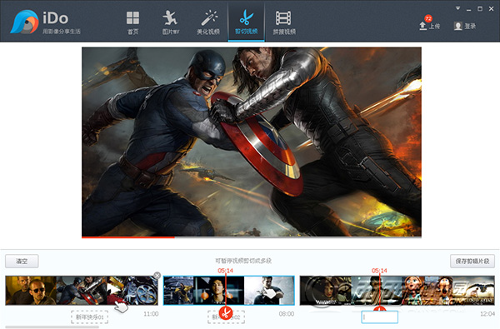The height and width of the screenshot is (329, 500).
Task: Click the 保存剪辑片段 save clips button
Action: click(472, 261)
